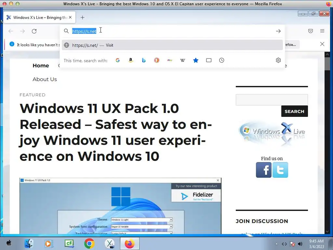Screen dimensions: 333x250
Task: Select the https://s.net/ Visit suggestion
Action: coord(172,45)
